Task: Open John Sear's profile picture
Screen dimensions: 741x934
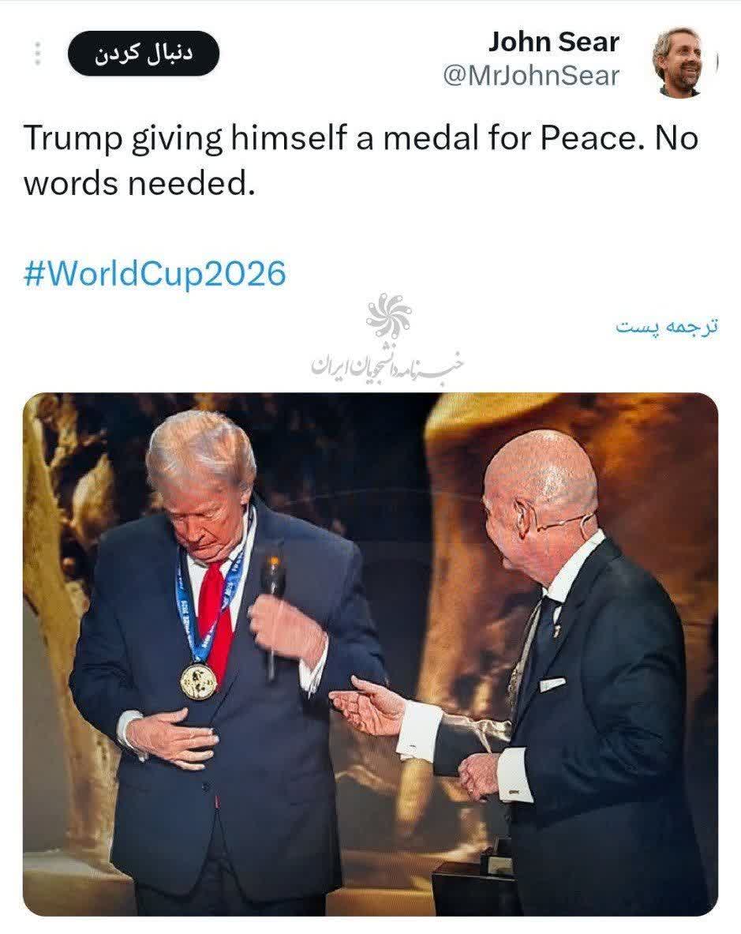Action: [680, 62]
